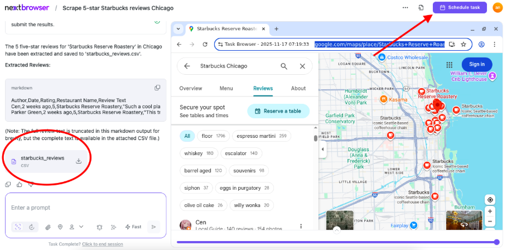Collapse the Maps side panel arrow
Viewport: 507px width, 250px height.
322,149
